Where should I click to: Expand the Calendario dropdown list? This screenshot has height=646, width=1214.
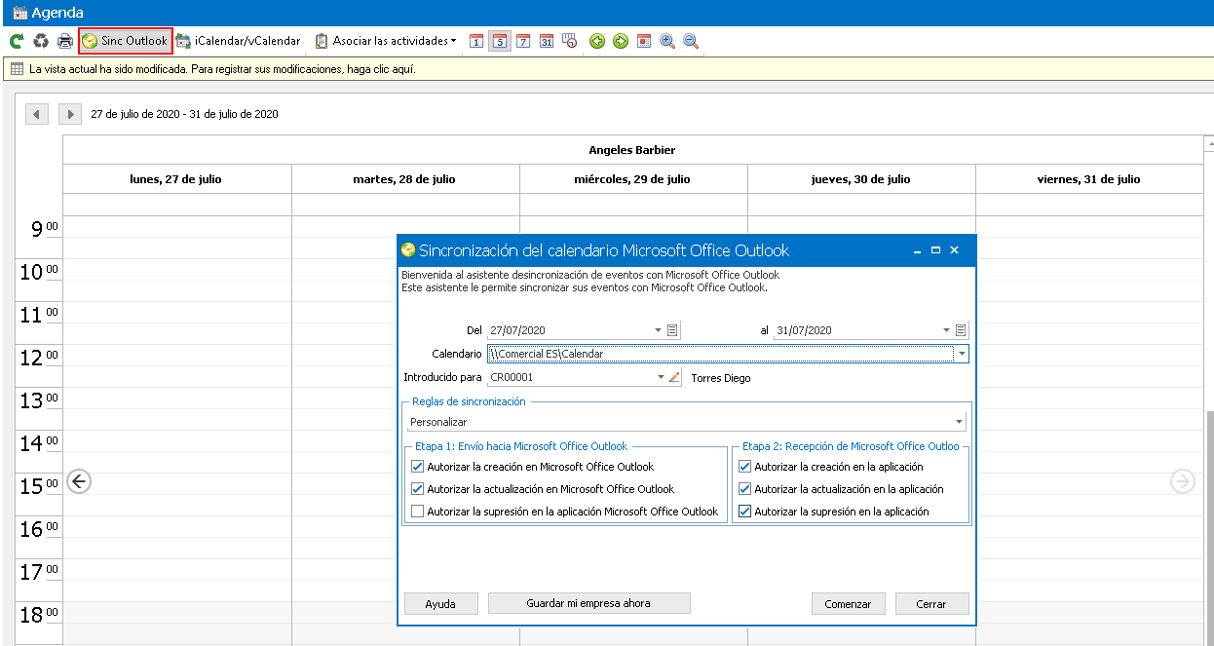(962, 354)
